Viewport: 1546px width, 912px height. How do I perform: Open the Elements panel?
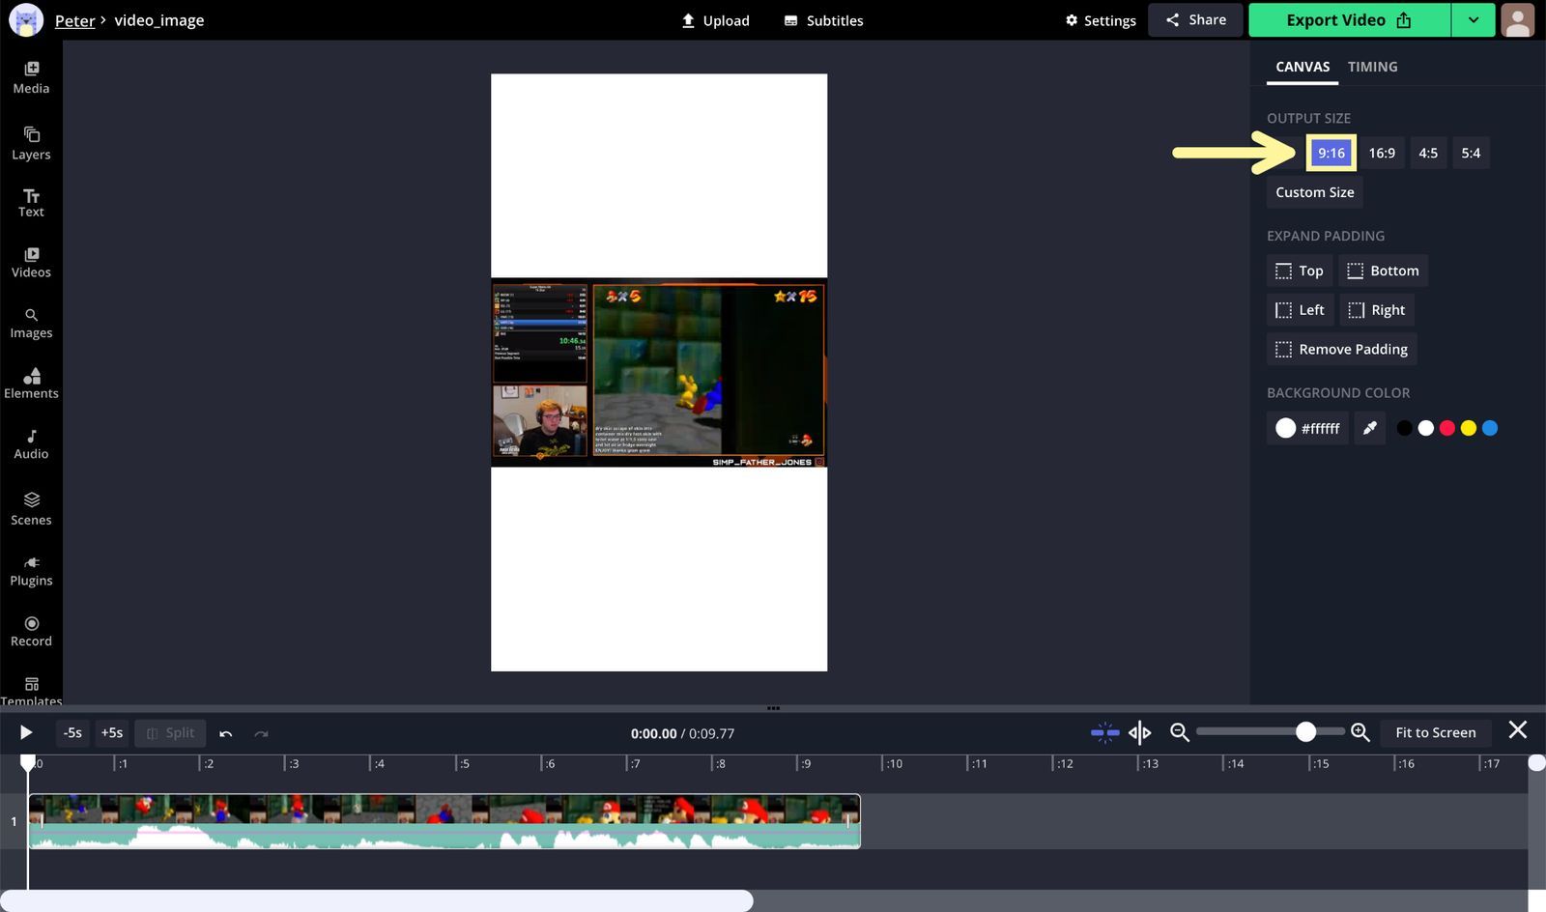click(31, 383)
